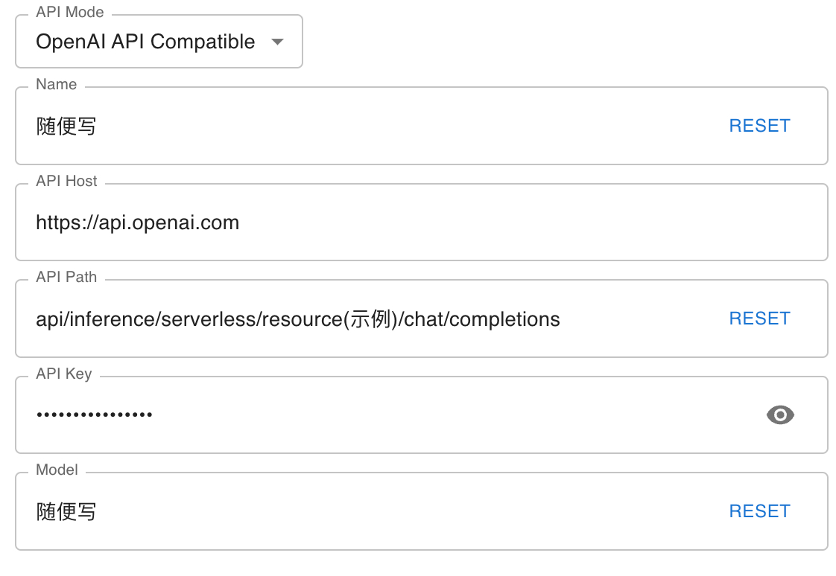Click the API Host field label
836x576 pixels.
point(67,181)
